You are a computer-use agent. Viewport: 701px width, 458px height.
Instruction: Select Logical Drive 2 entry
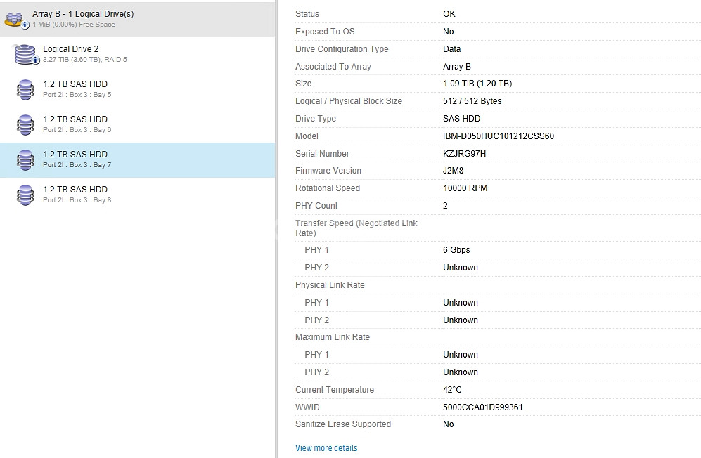click(137, 55)
